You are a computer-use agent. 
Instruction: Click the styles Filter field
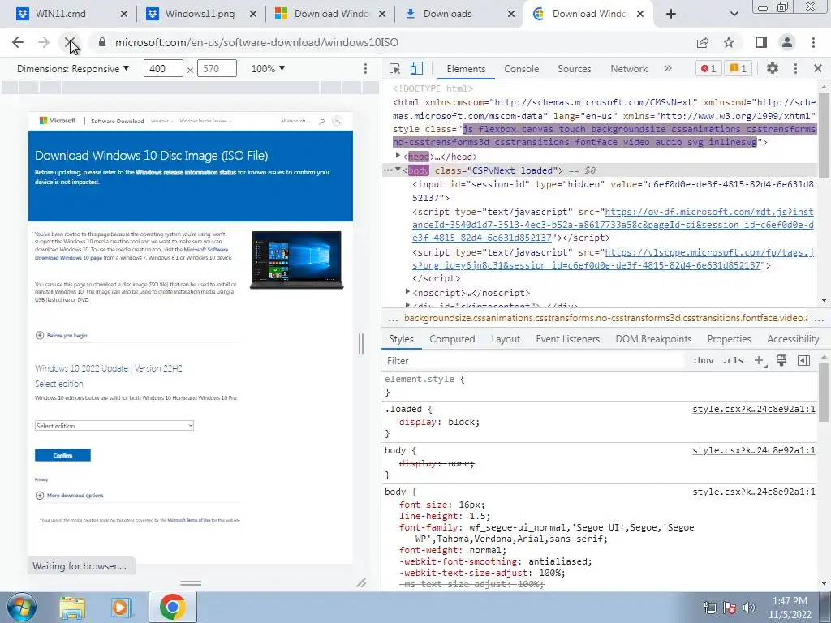click(x=534, y=361)
